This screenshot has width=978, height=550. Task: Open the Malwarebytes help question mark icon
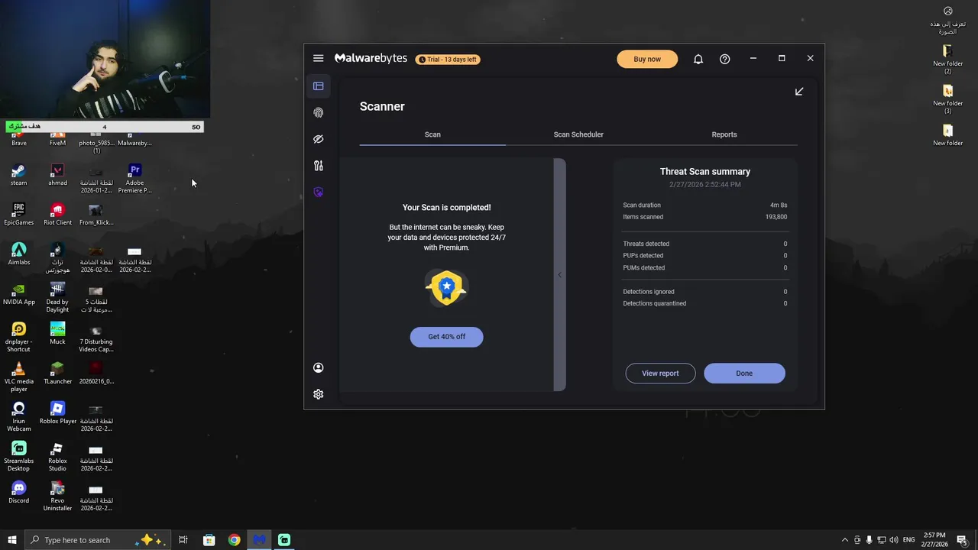click(725, 59)
